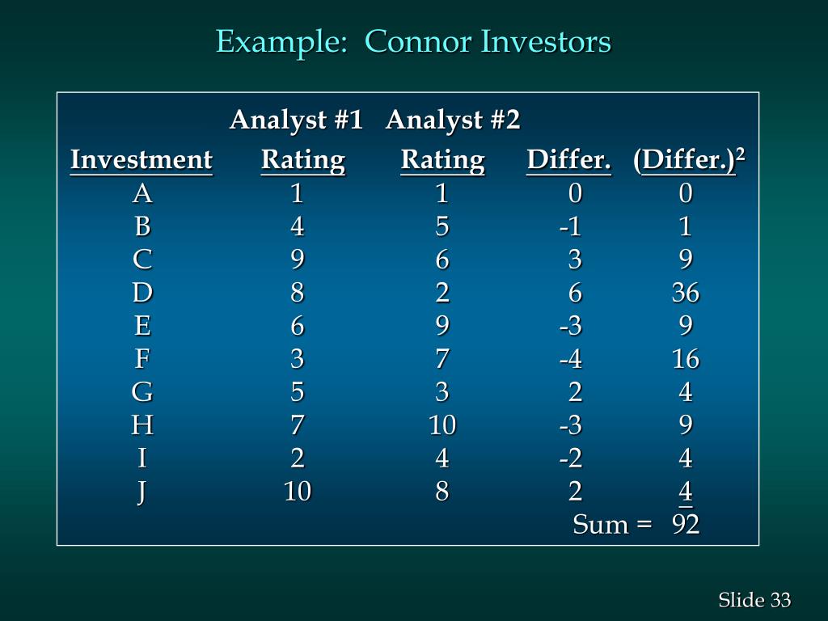
Task: Select the 'Investment' column header
Action: 141,160
